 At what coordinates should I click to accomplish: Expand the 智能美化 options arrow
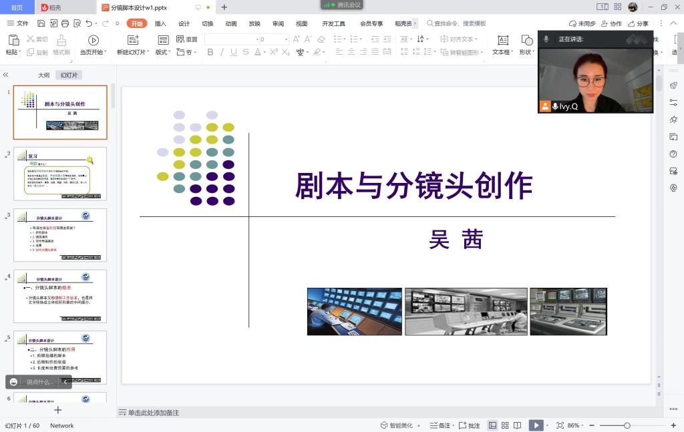click(x=419, y=425)
